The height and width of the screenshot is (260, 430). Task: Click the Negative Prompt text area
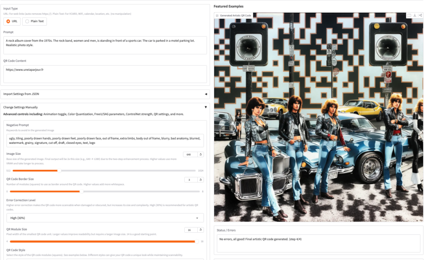105,140
